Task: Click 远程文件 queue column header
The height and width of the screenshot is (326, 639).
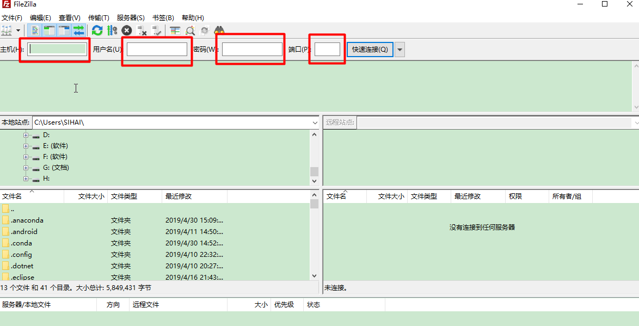Action: 179,305
